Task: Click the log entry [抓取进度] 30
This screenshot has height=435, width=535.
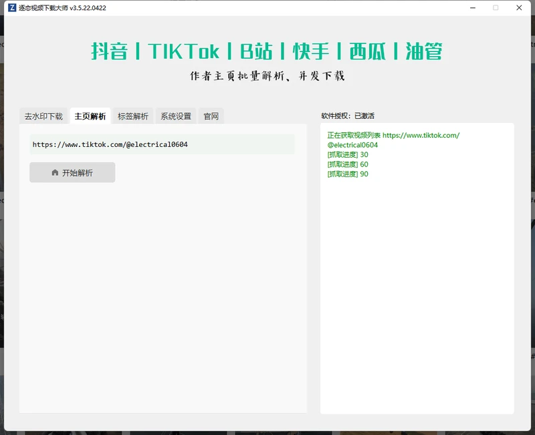Action: 348,155
